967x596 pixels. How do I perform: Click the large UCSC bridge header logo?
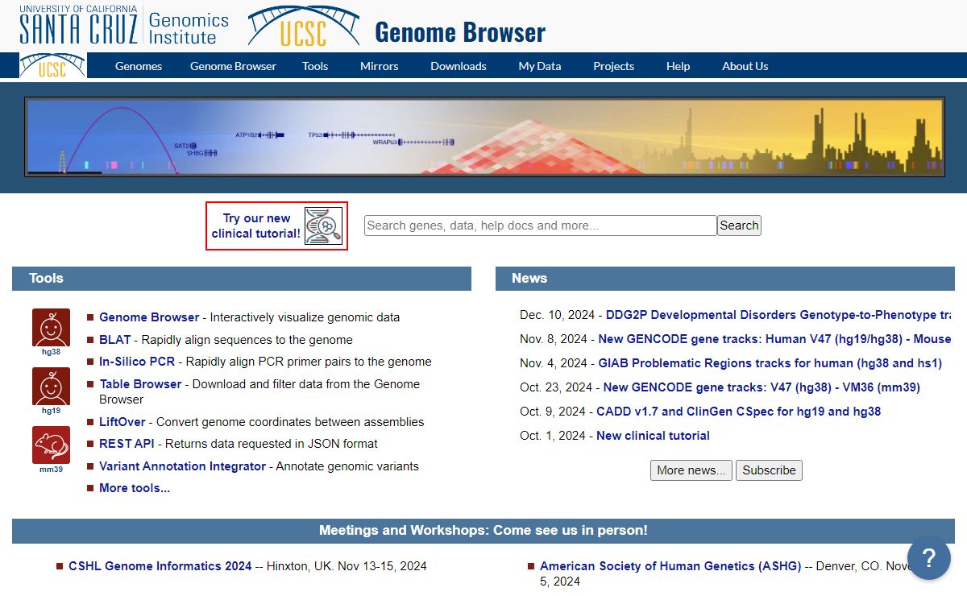(303, 27)
